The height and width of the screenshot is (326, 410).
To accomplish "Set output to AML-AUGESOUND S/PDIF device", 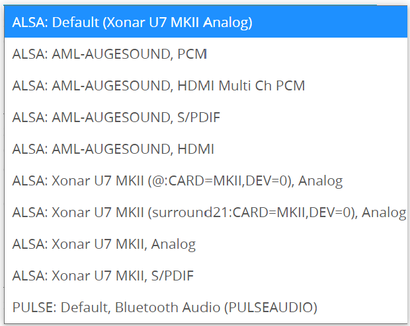I will pyautogui.click(x=116, y=117).
